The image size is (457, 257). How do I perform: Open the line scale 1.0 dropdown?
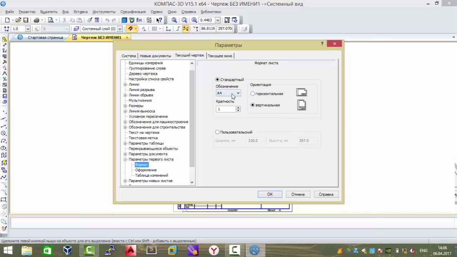(x=28, y=29)
